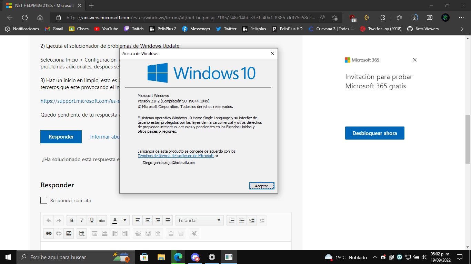Open a new browser tab
Viewport: 471px width, 264px height.
(91, 5)
